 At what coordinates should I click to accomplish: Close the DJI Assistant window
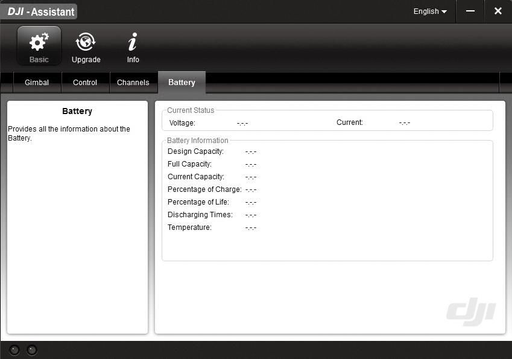(498, 11)
